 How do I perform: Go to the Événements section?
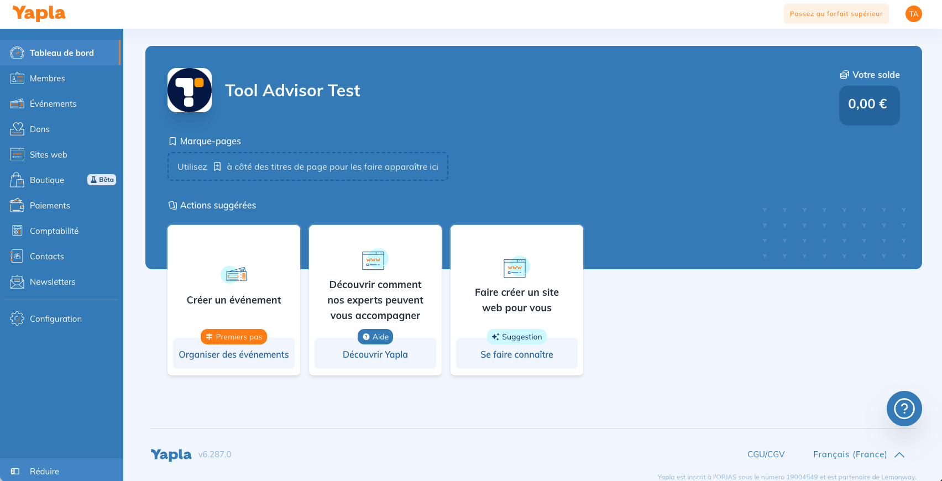(60, 103)
